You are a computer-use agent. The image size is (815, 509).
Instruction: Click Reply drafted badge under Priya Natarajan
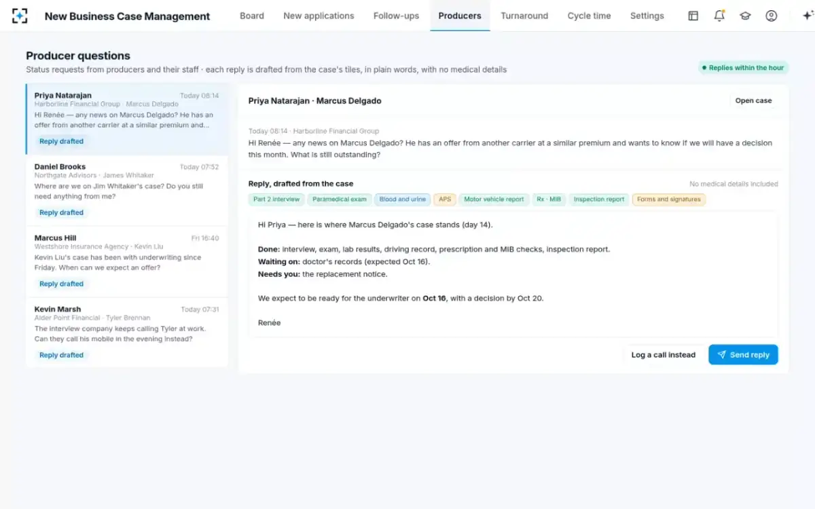61,141
